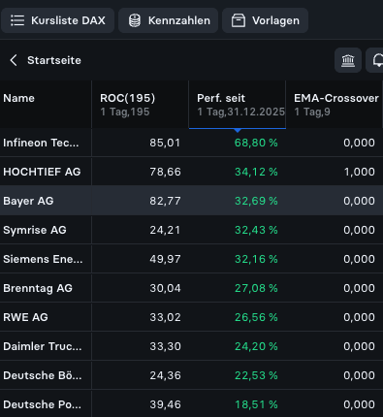The image size is (383, 417).
Task: Click performance 32,16 % for Siemens Energy
Action: pos(256,259)
